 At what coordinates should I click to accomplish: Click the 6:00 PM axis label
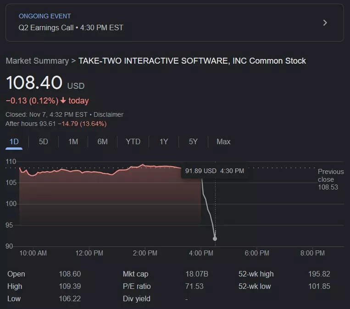(257, 253)
